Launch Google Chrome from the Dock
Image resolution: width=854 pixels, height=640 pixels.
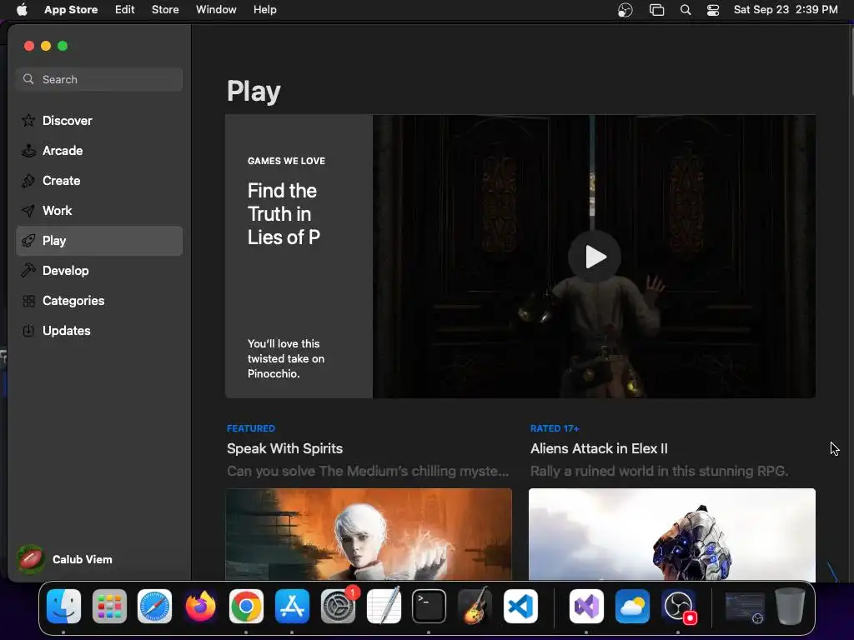pyautogui.click(x=246, y=607)
